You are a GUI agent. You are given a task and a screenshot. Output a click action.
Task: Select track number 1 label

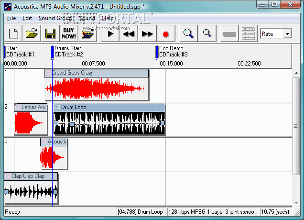click(6, 72)
